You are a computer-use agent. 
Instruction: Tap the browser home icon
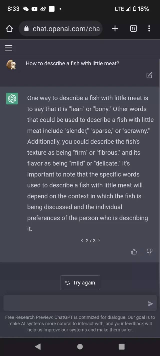(9, 29)
